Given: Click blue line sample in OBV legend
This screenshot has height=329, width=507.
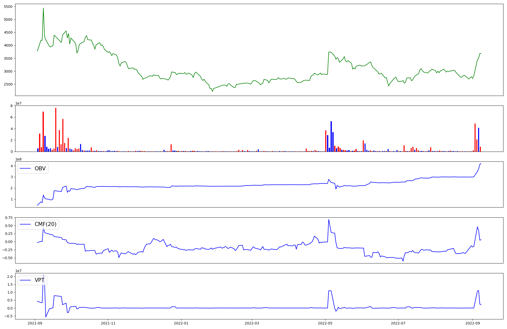Looking at the screenshot, I should coord(25,169).
